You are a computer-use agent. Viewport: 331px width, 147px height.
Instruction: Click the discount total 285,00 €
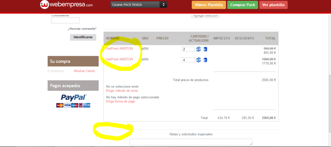(x=248, y=118)
